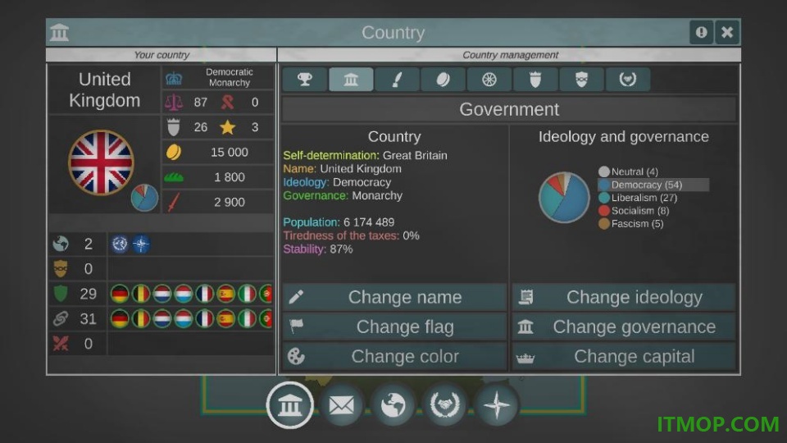Open the ship wheel tab
Image resolution: width=787 pixels, height=443 pixels.
click(x=489, y=80)
